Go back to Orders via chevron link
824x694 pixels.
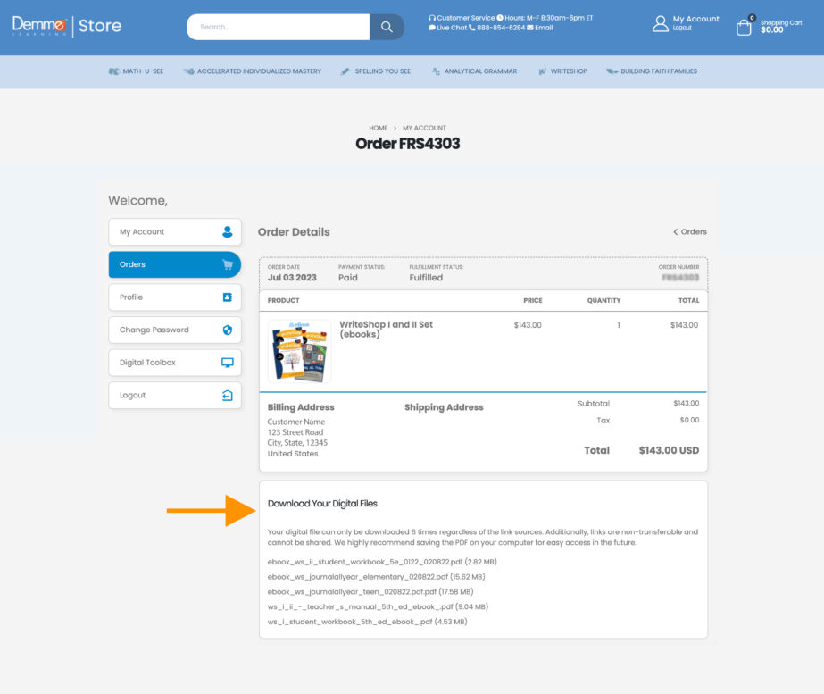pos(690,232)
